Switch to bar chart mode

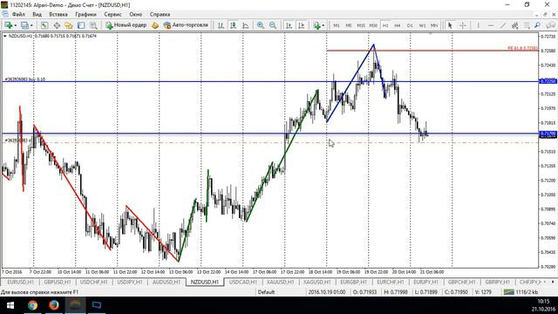pyautogui.click(x=221, y=25)
